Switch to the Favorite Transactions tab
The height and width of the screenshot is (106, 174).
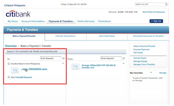click(x=66, y=36)
